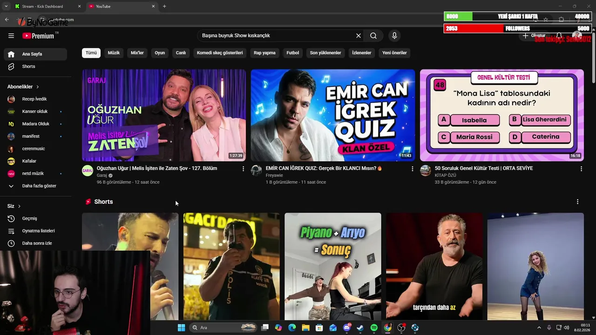Open Microsoft Edge from the taskbar

tap(292, 328)
